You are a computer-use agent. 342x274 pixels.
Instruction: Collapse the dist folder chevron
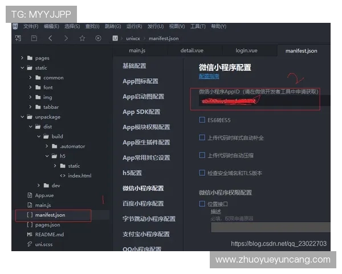pos(31,127)
